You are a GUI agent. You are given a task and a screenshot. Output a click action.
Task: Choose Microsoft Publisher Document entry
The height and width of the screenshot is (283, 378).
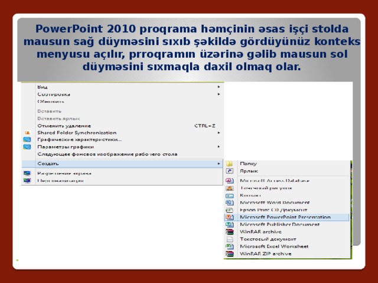click(x=287, y=225)
